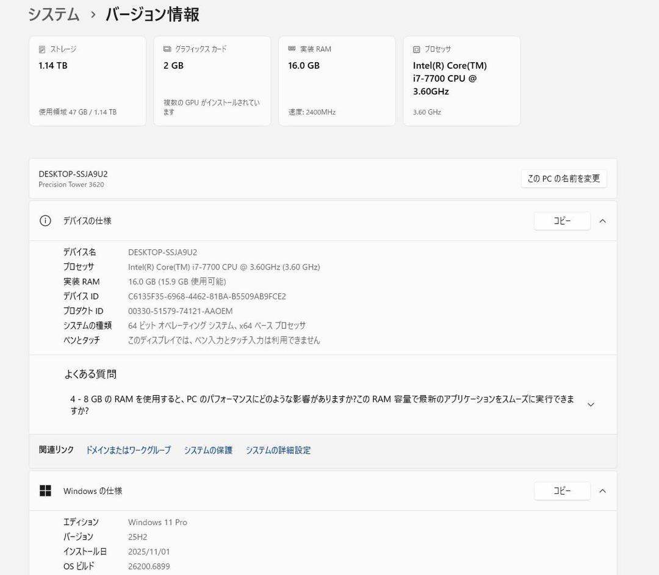Image resolution: width=659 pixels, height=575 pixels.
Task: Expand the RAM performance FAQ question
Action: coord(590,404)
